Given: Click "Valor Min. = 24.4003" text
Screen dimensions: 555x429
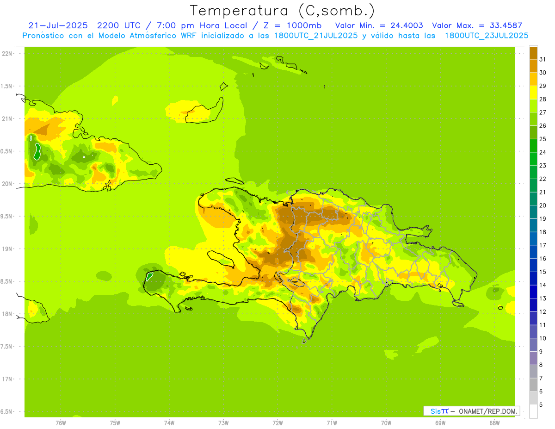Looking at the screenshot, I should (379, 25).
